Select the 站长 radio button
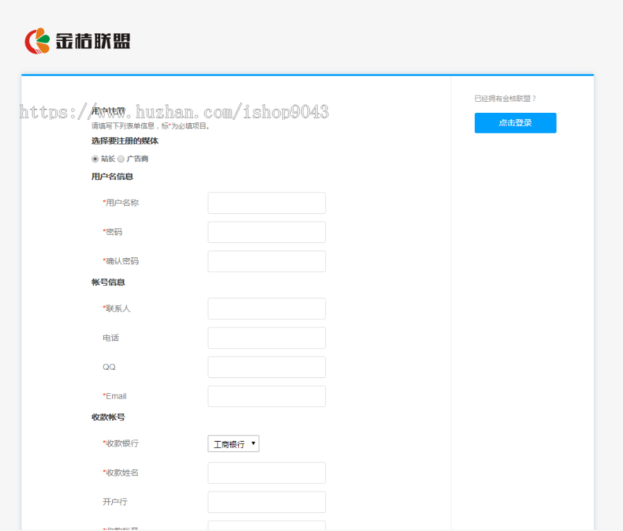This screenshot has height=531, width=623. pyautogui.click(x=95, y=159)
